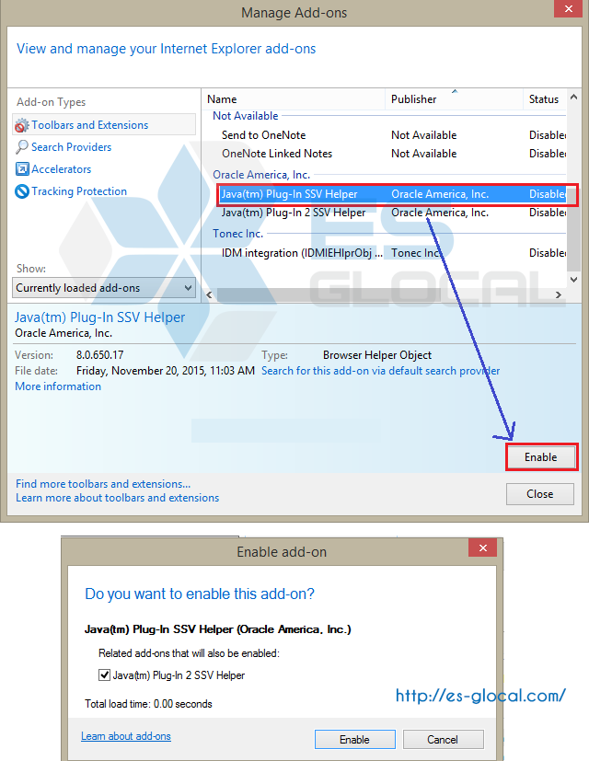Open Learn more about toolbars and extensions link
Image resolution: width=589 pixels, height=761 pixels.
pyautogui.click(x=117, y=498)
